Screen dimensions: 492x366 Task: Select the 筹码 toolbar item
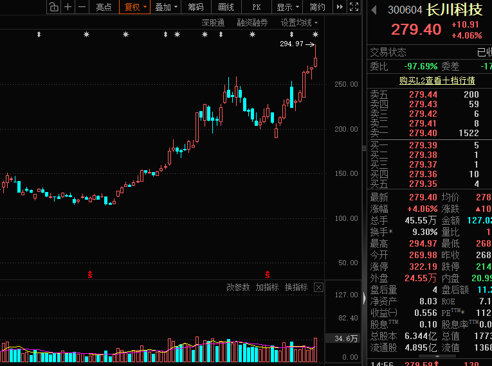[x=196, y=7]
